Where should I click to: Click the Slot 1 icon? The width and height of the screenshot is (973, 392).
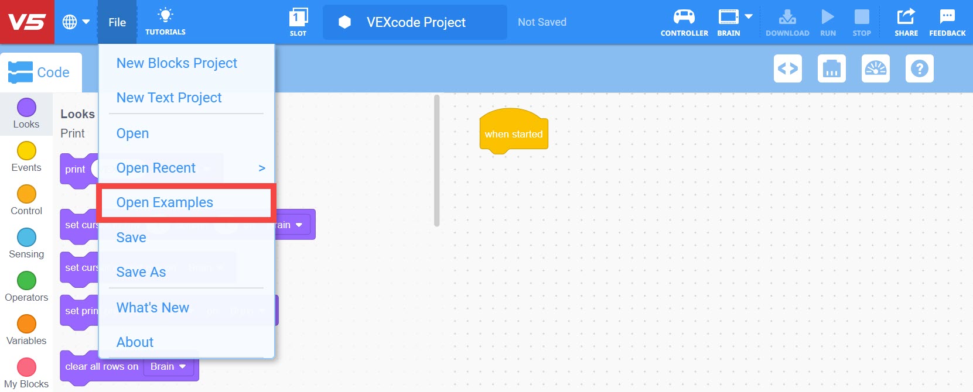pyautogui.click(x=298, y=18)
